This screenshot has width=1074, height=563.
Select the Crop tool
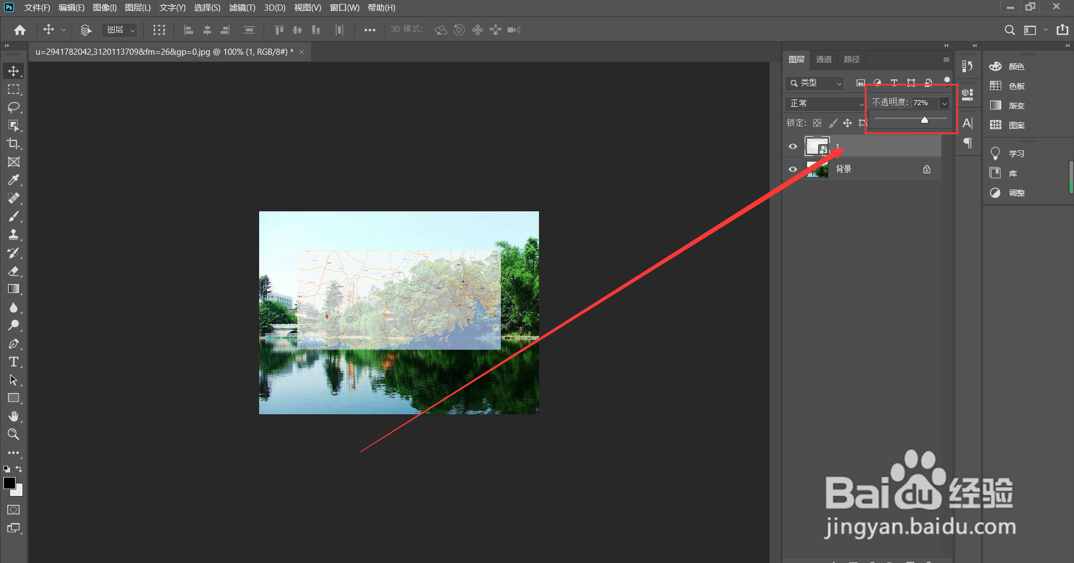(x=13, y=144)
